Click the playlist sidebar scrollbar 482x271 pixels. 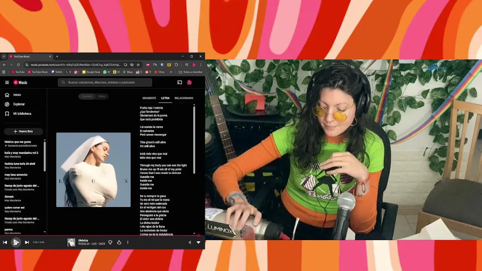coord(45,156)
